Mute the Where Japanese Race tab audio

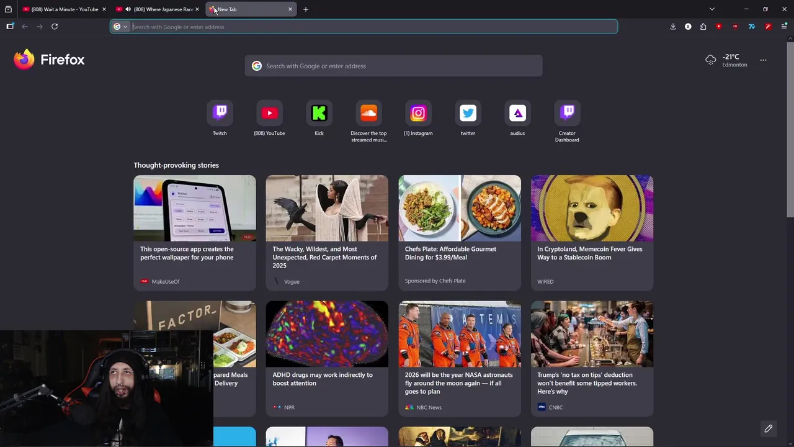click(128, 9)
